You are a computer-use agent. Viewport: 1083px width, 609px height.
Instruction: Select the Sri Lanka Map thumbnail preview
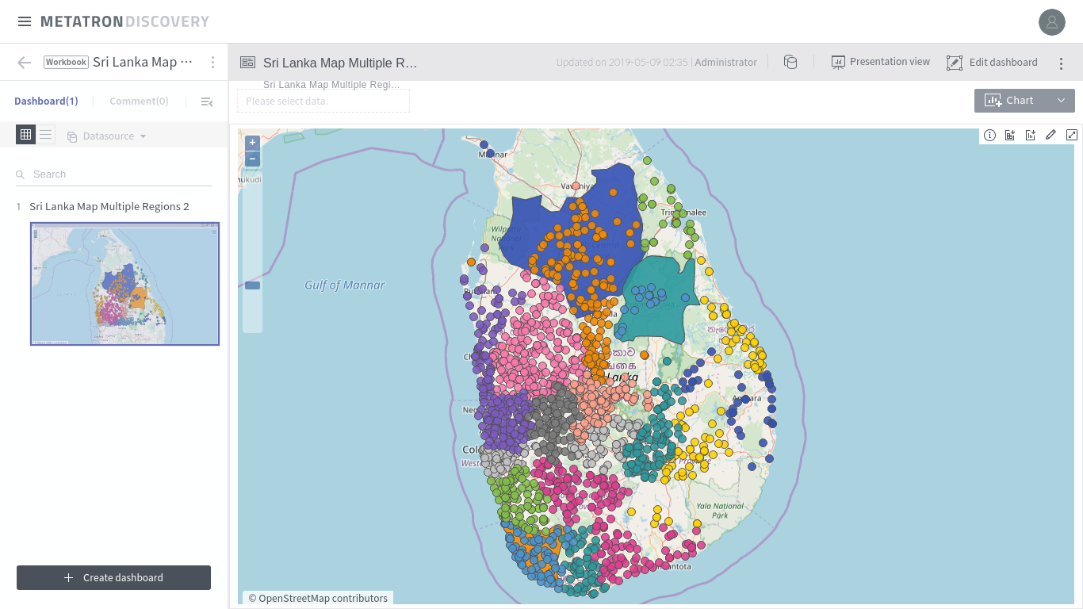[124, 283]
